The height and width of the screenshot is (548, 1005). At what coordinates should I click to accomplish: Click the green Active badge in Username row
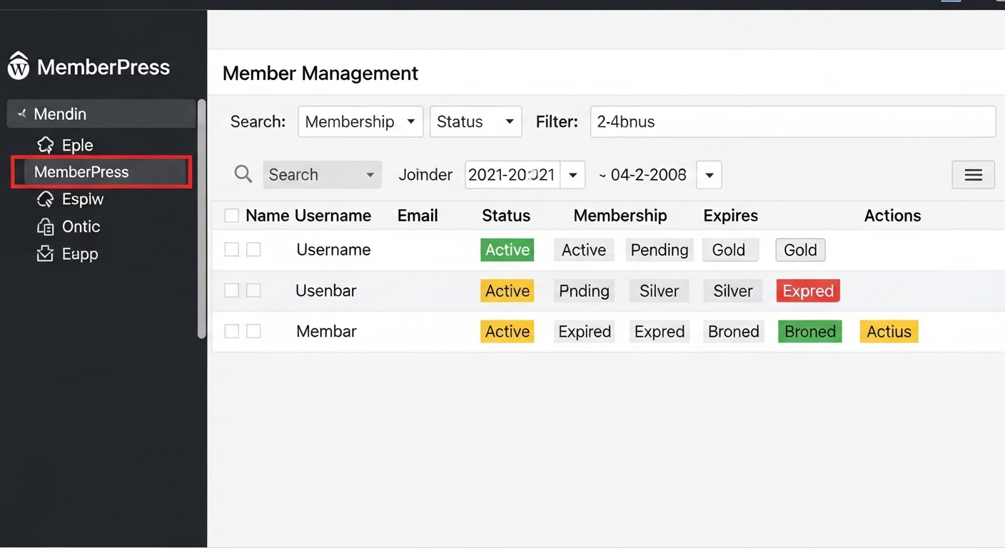coord(507,250)
